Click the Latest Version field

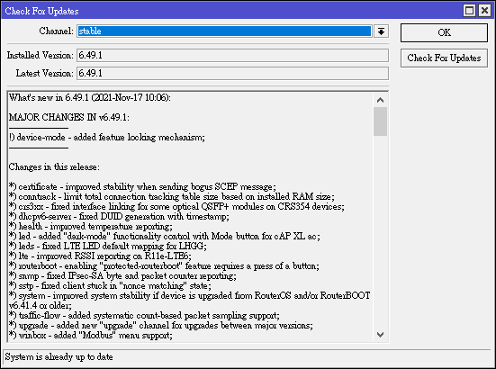[x=232, y=74]
